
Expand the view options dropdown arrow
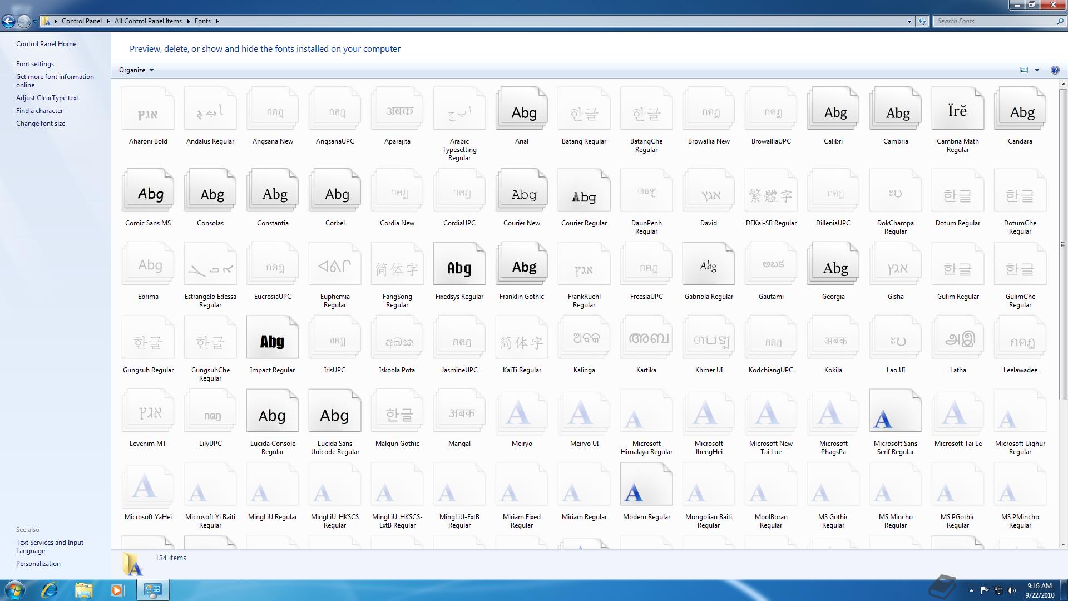(x=1037, y=70)
